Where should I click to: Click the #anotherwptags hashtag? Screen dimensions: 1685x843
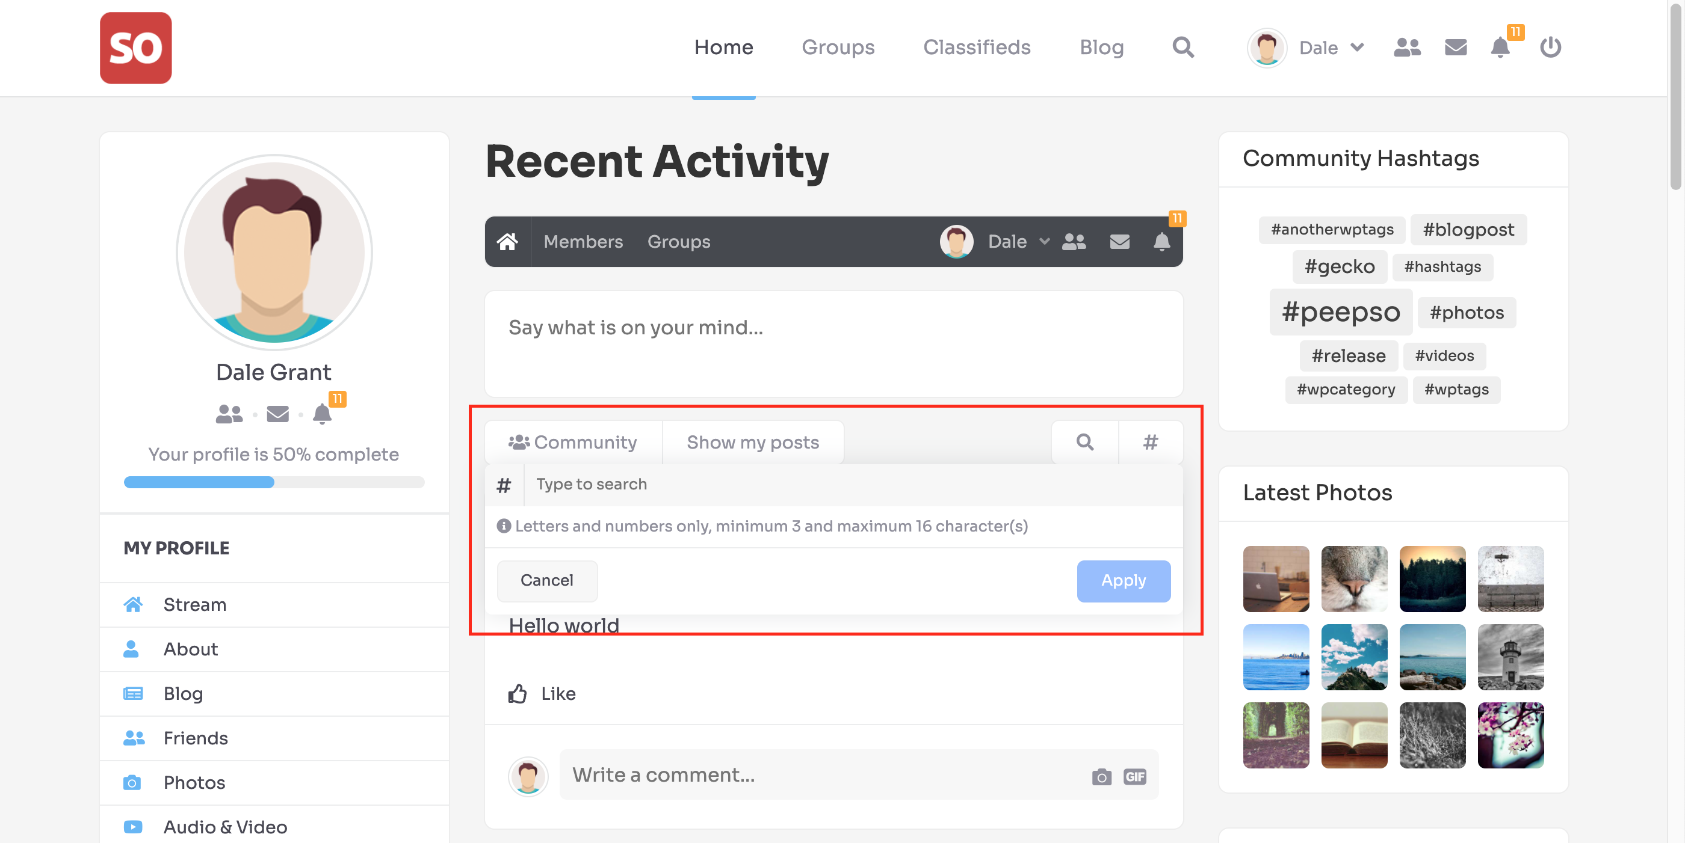1332,229
